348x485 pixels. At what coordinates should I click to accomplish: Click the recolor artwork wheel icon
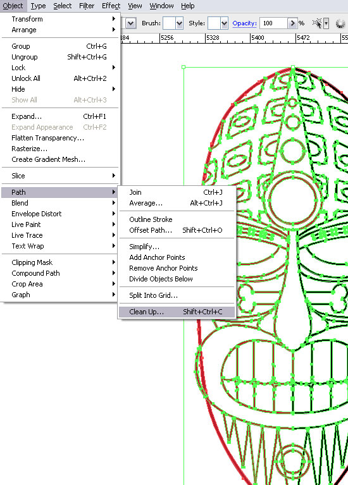click(x=340, y=23)
